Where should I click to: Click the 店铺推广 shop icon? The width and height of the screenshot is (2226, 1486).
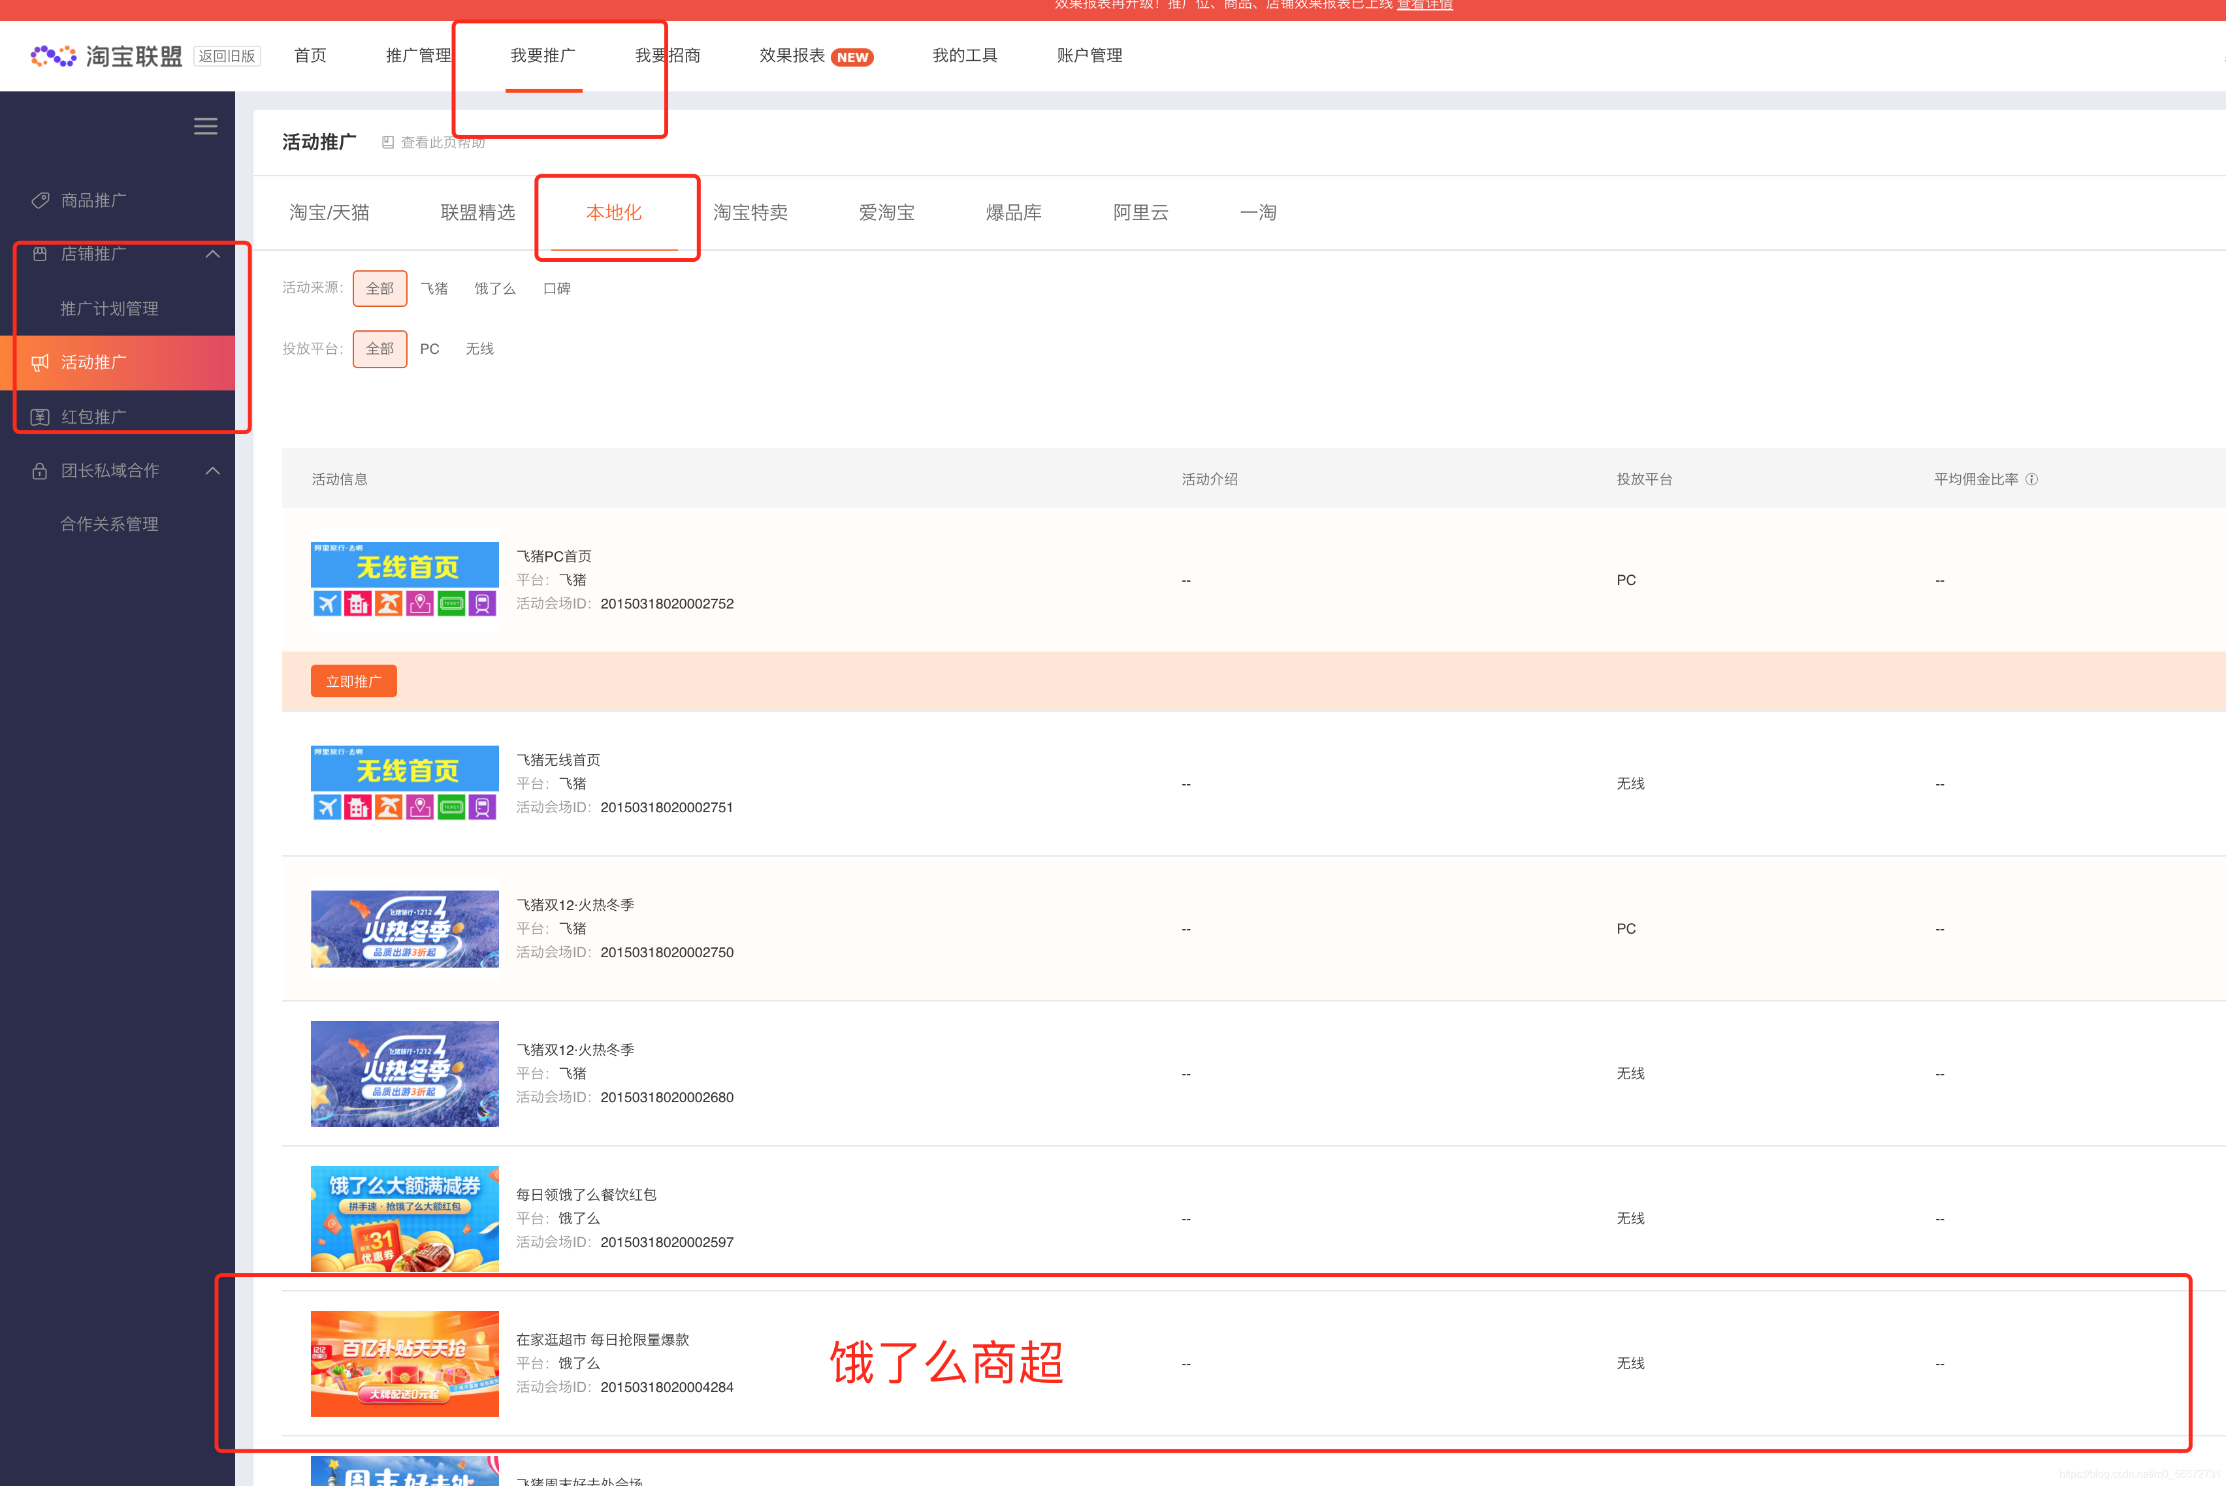40,254
